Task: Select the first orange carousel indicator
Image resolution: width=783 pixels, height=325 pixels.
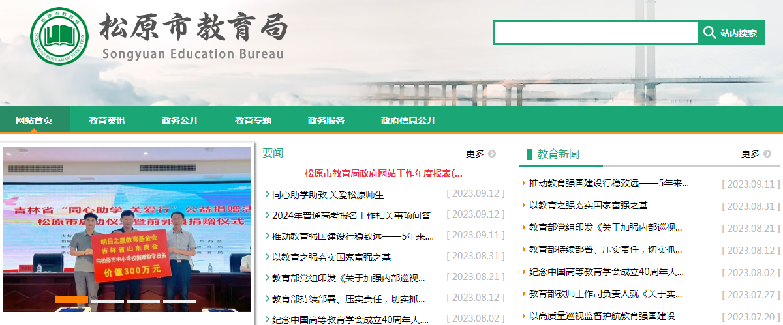Action: click(72, 300)
